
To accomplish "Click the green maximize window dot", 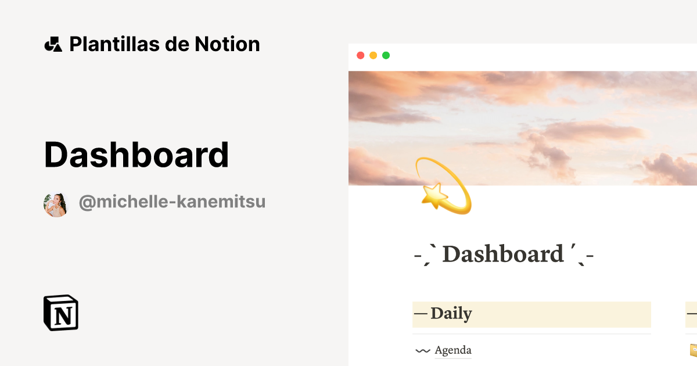I will [386, 56].
